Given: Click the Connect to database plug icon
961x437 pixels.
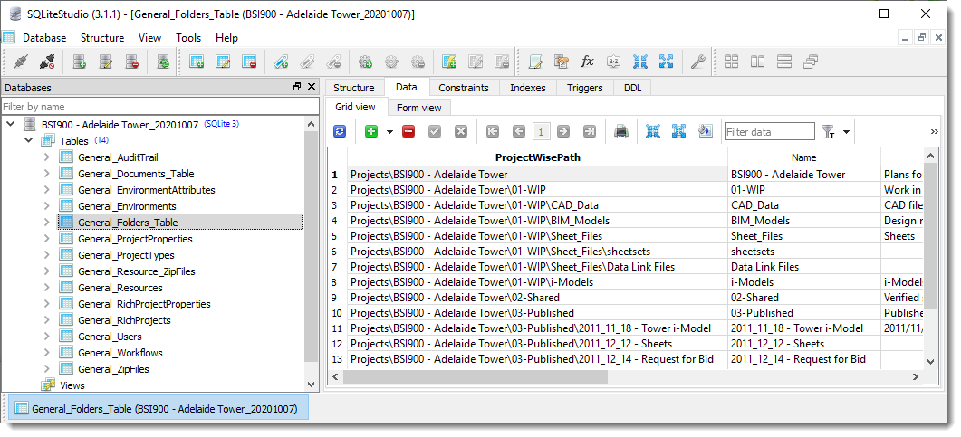Looking at the screenshot, I should click(21, 62).
